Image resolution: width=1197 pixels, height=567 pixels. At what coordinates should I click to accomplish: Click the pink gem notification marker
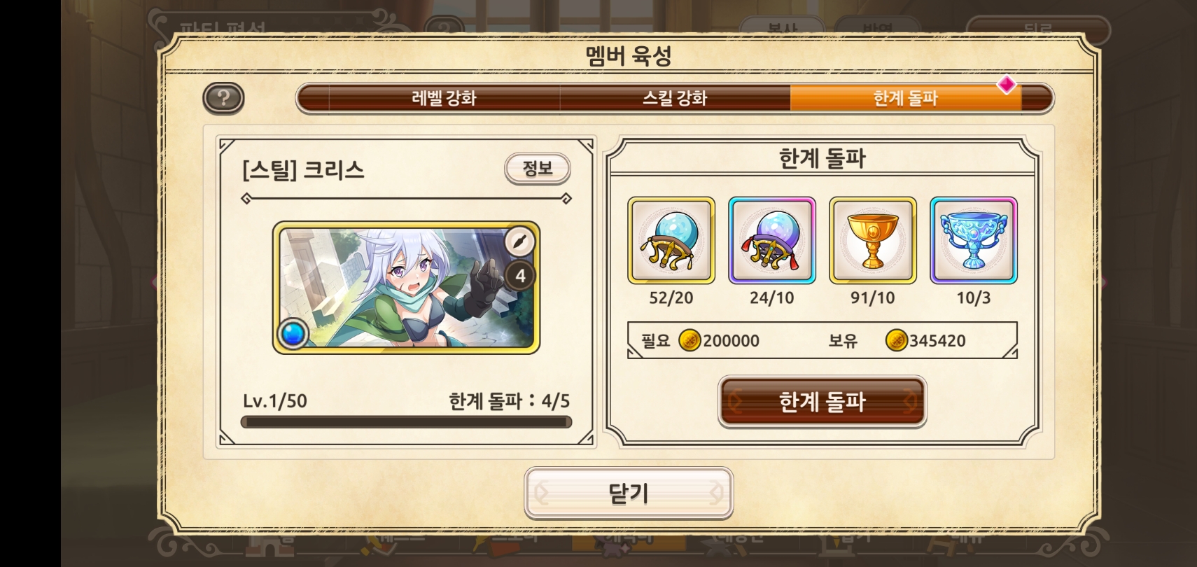coord(1007,85)
